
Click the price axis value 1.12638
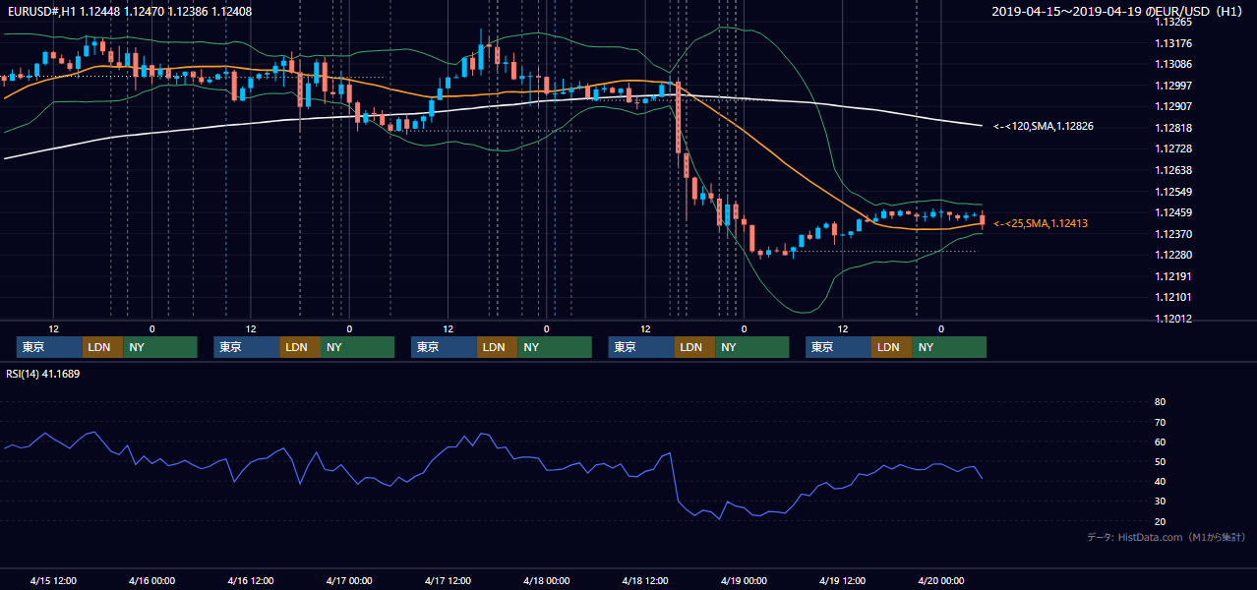(1173, 170)
